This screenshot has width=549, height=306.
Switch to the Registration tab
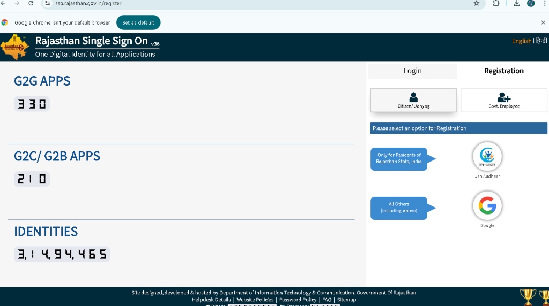[503, 71]
